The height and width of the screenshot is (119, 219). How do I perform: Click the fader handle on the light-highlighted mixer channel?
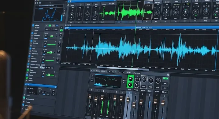point(128,100)
